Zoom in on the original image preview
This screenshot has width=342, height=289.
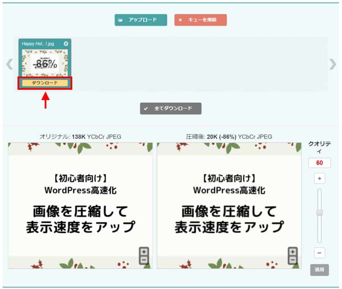coord(144,252)
